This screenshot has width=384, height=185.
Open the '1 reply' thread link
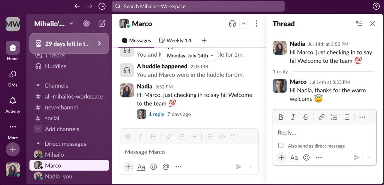(156, 114)
